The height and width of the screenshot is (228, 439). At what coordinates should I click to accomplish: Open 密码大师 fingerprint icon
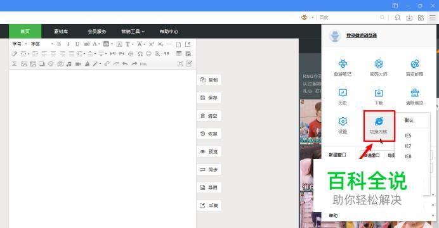[x=379, y=67]
